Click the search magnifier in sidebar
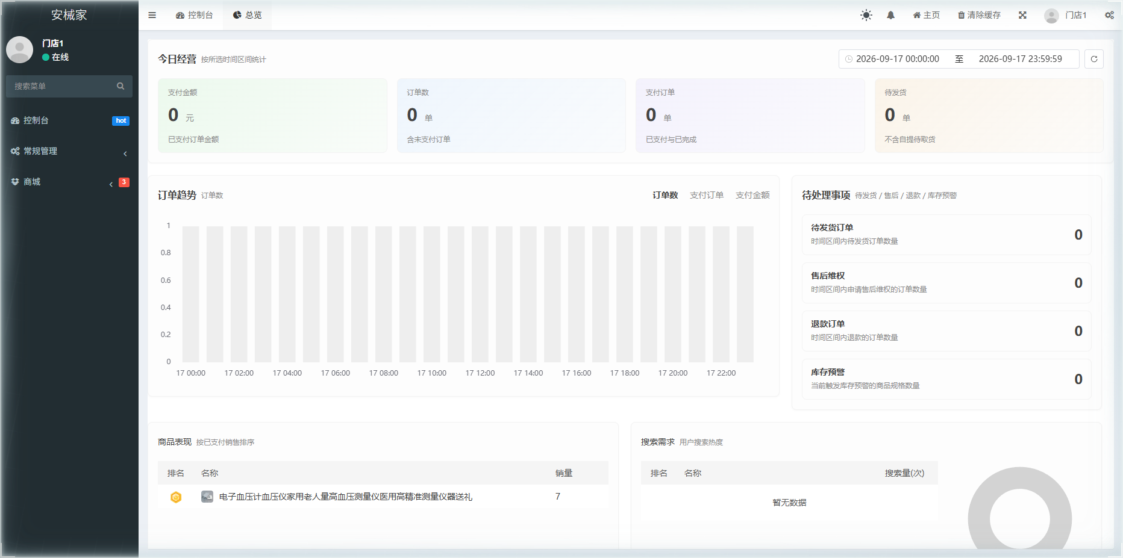The width and height of the screenshot is (1123, 558). [x=120, y=86]
